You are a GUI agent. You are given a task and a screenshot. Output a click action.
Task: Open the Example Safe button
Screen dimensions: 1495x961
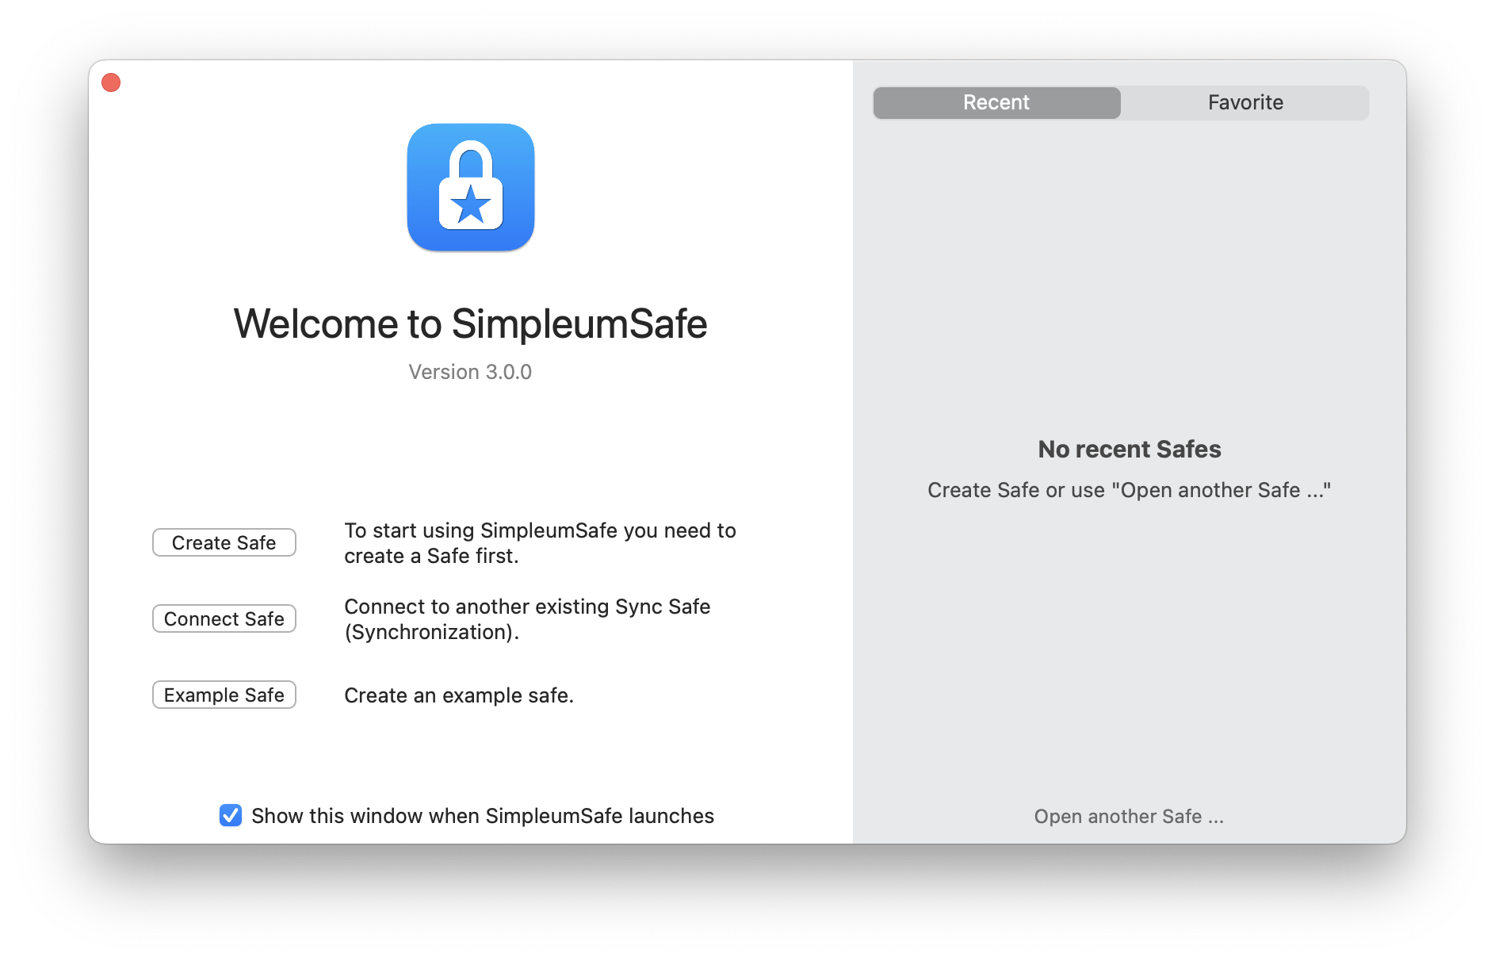(224, 695)
